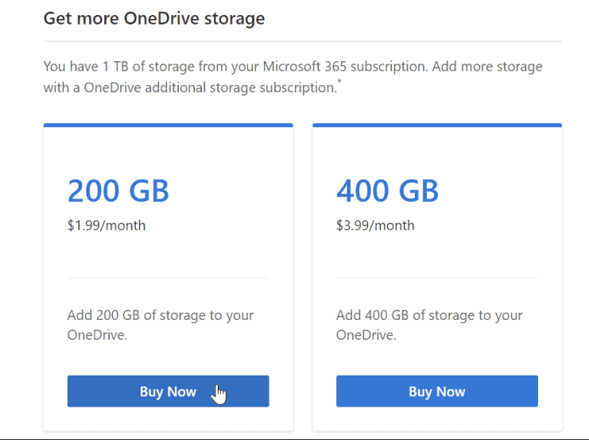Select the 400 GB plan title
Image resolution: width=589 pixels, height=440 pixels.
(x=387, y=191)
